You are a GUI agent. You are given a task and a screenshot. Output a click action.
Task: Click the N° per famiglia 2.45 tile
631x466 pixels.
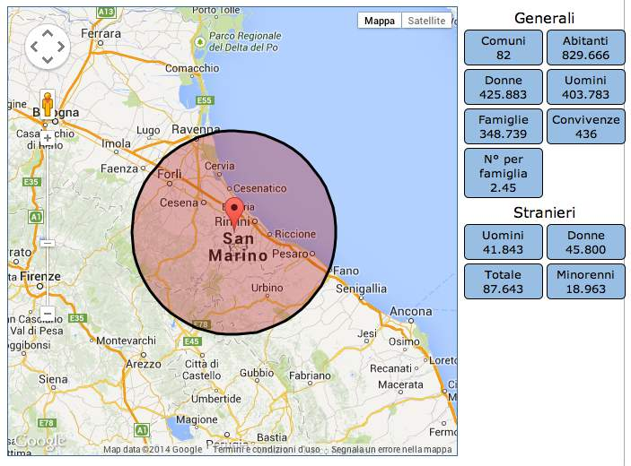504,173
